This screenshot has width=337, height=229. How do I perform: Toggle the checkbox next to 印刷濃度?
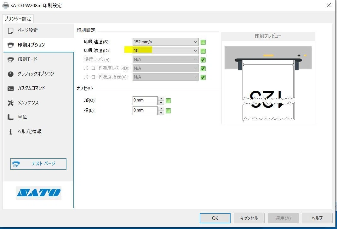click(203, 51)
